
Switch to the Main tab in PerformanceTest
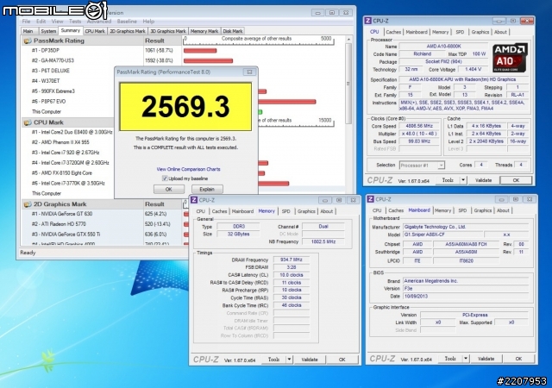(x=28, y=31)
